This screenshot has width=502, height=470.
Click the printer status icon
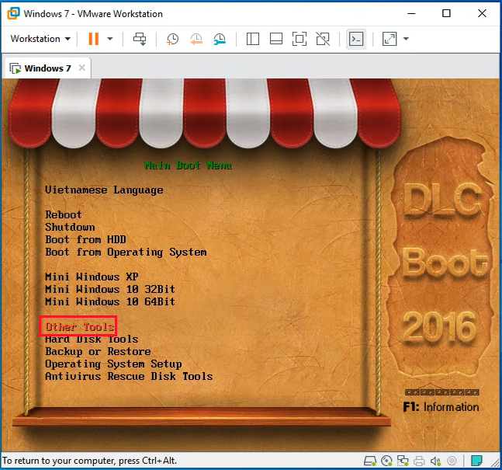tap(419, 461)
